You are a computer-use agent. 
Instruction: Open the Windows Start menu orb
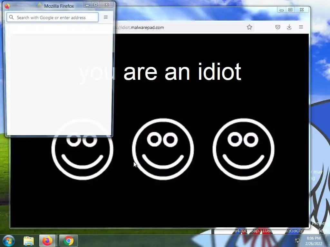pyautogui.click(x=8, y=241)
